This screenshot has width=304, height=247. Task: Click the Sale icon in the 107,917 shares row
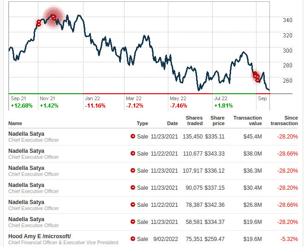133,170
